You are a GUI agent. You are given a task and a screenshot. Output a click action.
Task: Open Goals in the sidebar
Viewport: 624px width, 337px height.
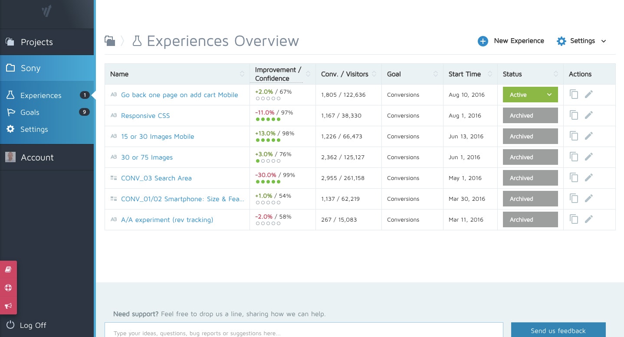click(30, 112)
